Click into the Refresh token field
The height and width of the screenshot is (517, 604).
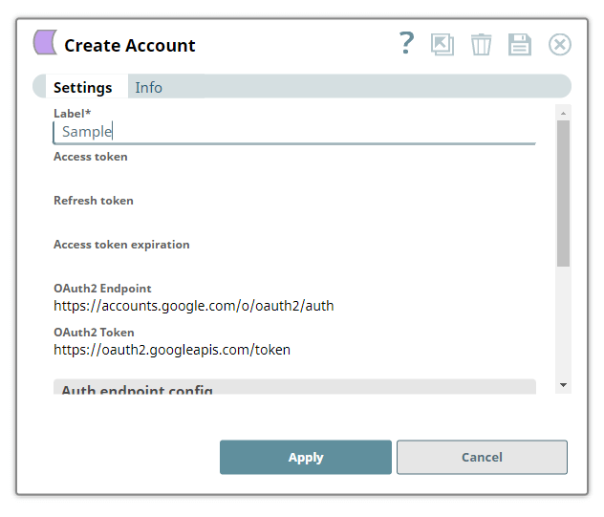(293, 220)
